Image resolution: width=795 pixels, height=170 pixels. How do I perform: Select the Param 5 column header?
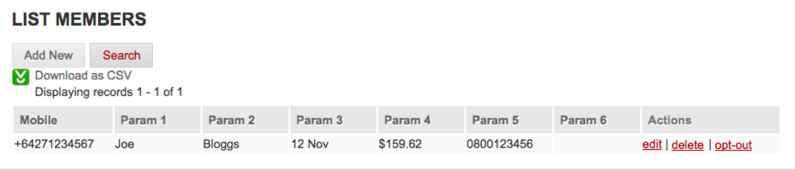tap(495, 120)
